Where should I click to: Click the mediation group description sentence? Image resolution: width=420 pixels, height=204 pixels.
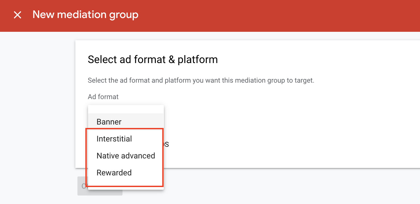[201, 81]
